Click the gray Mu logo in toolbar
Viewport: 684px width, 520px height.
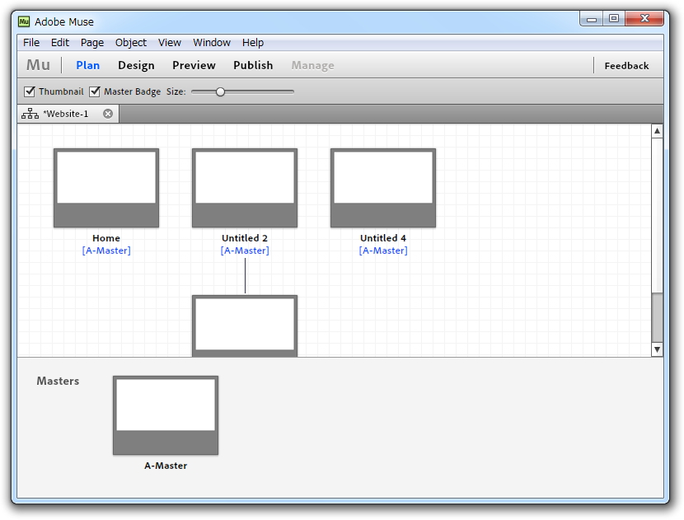click(39, 65)
